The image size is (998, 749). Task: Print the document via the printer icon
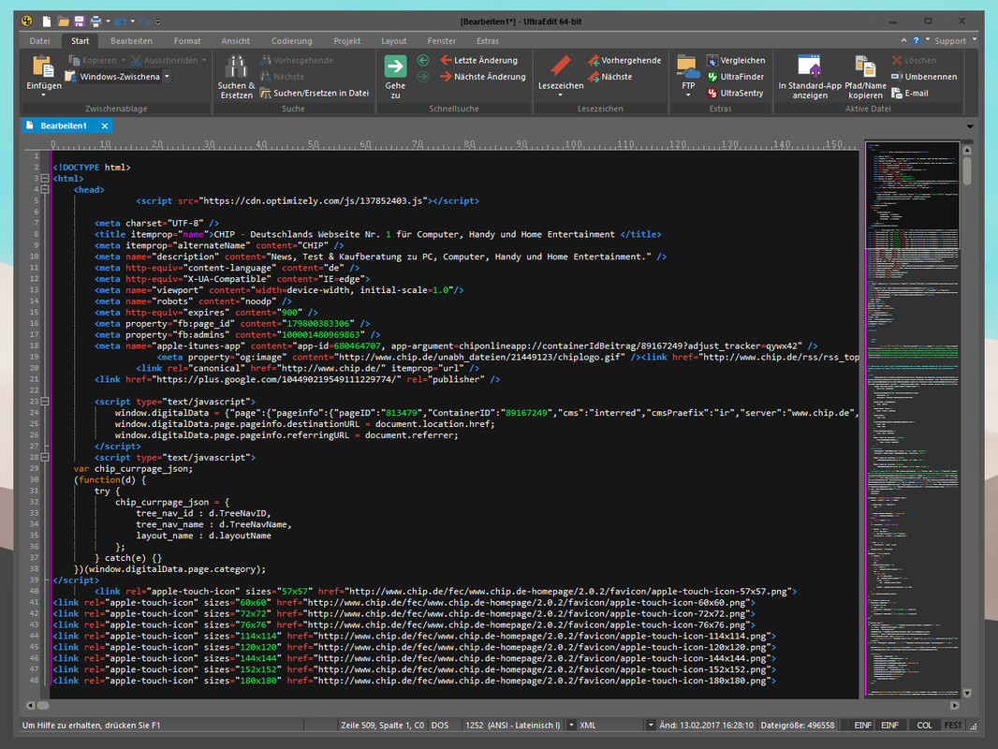95,22
